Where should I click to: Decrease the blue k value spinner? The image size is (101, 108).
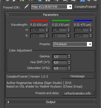[91, 37]
